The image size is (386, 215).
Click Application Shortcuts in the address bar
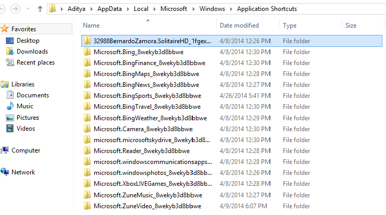(x=267, y=9)
